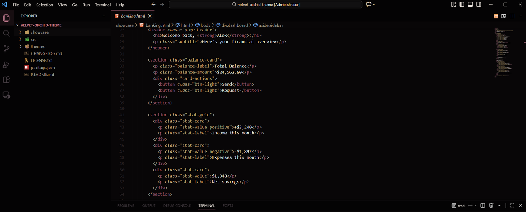Open the Explorer view in activity bar

(6, 18)
